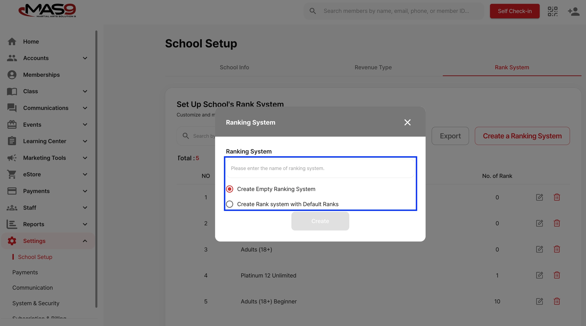Expand the Accounts sidebar menu
The image size is (586, 326).
click(85, 58)
